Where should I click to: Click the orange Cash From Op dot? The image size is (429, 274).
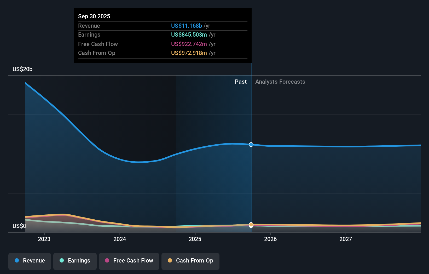tap(170, 261)
